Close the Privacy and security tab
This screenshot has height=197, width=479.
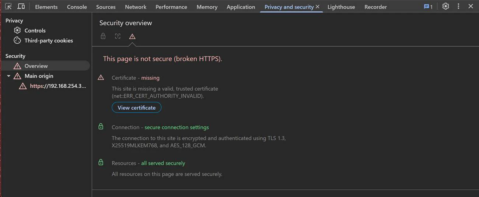pos(318,7)
